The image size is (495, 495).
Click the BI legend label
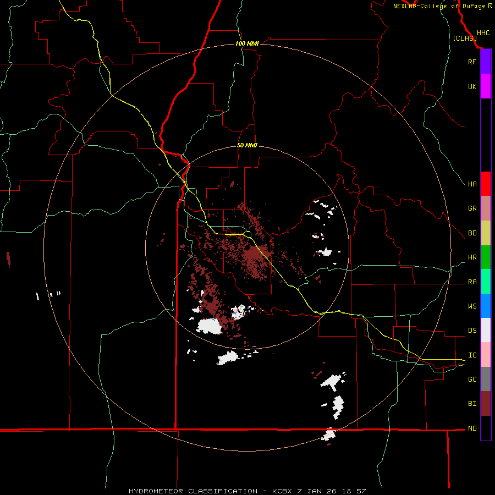pos(472,404)
